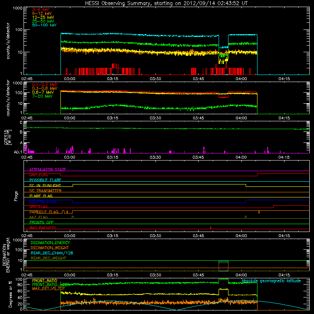Click the 03:15 tick under GOES panel
The width and height of the screenshot is (314, 314).
coord(113,157)
